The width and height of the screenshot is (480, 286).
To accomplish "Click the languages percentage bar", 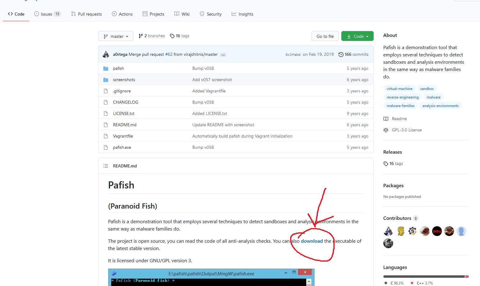I will [425, 277].
